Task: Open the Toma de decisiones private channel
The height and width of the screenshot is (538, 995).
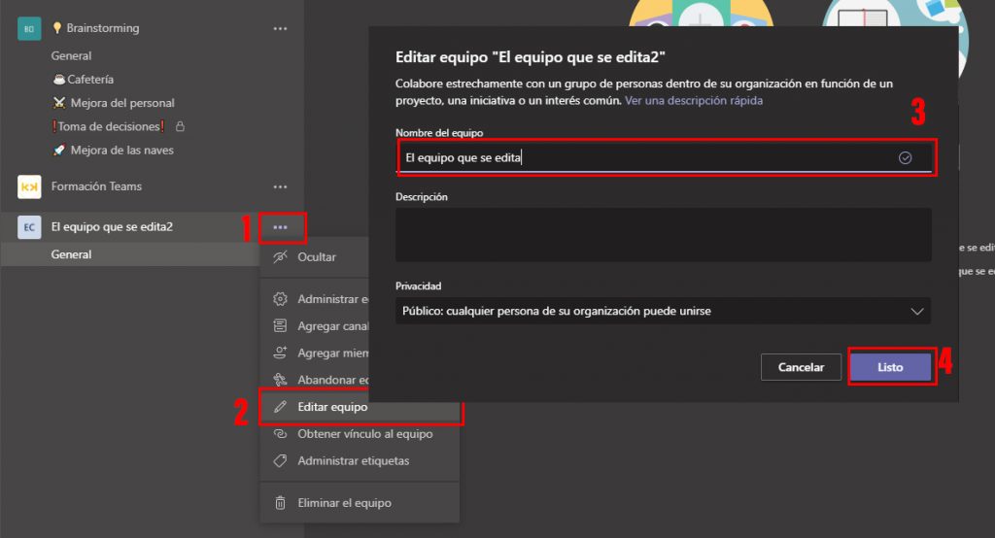Action: coord(111,126)
